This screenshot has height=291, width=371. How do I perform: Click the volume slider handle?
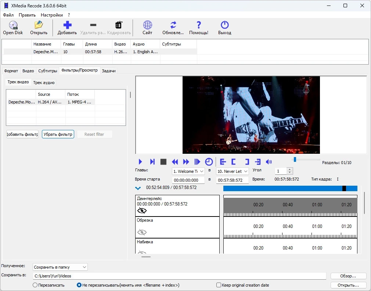coord(295,160)
